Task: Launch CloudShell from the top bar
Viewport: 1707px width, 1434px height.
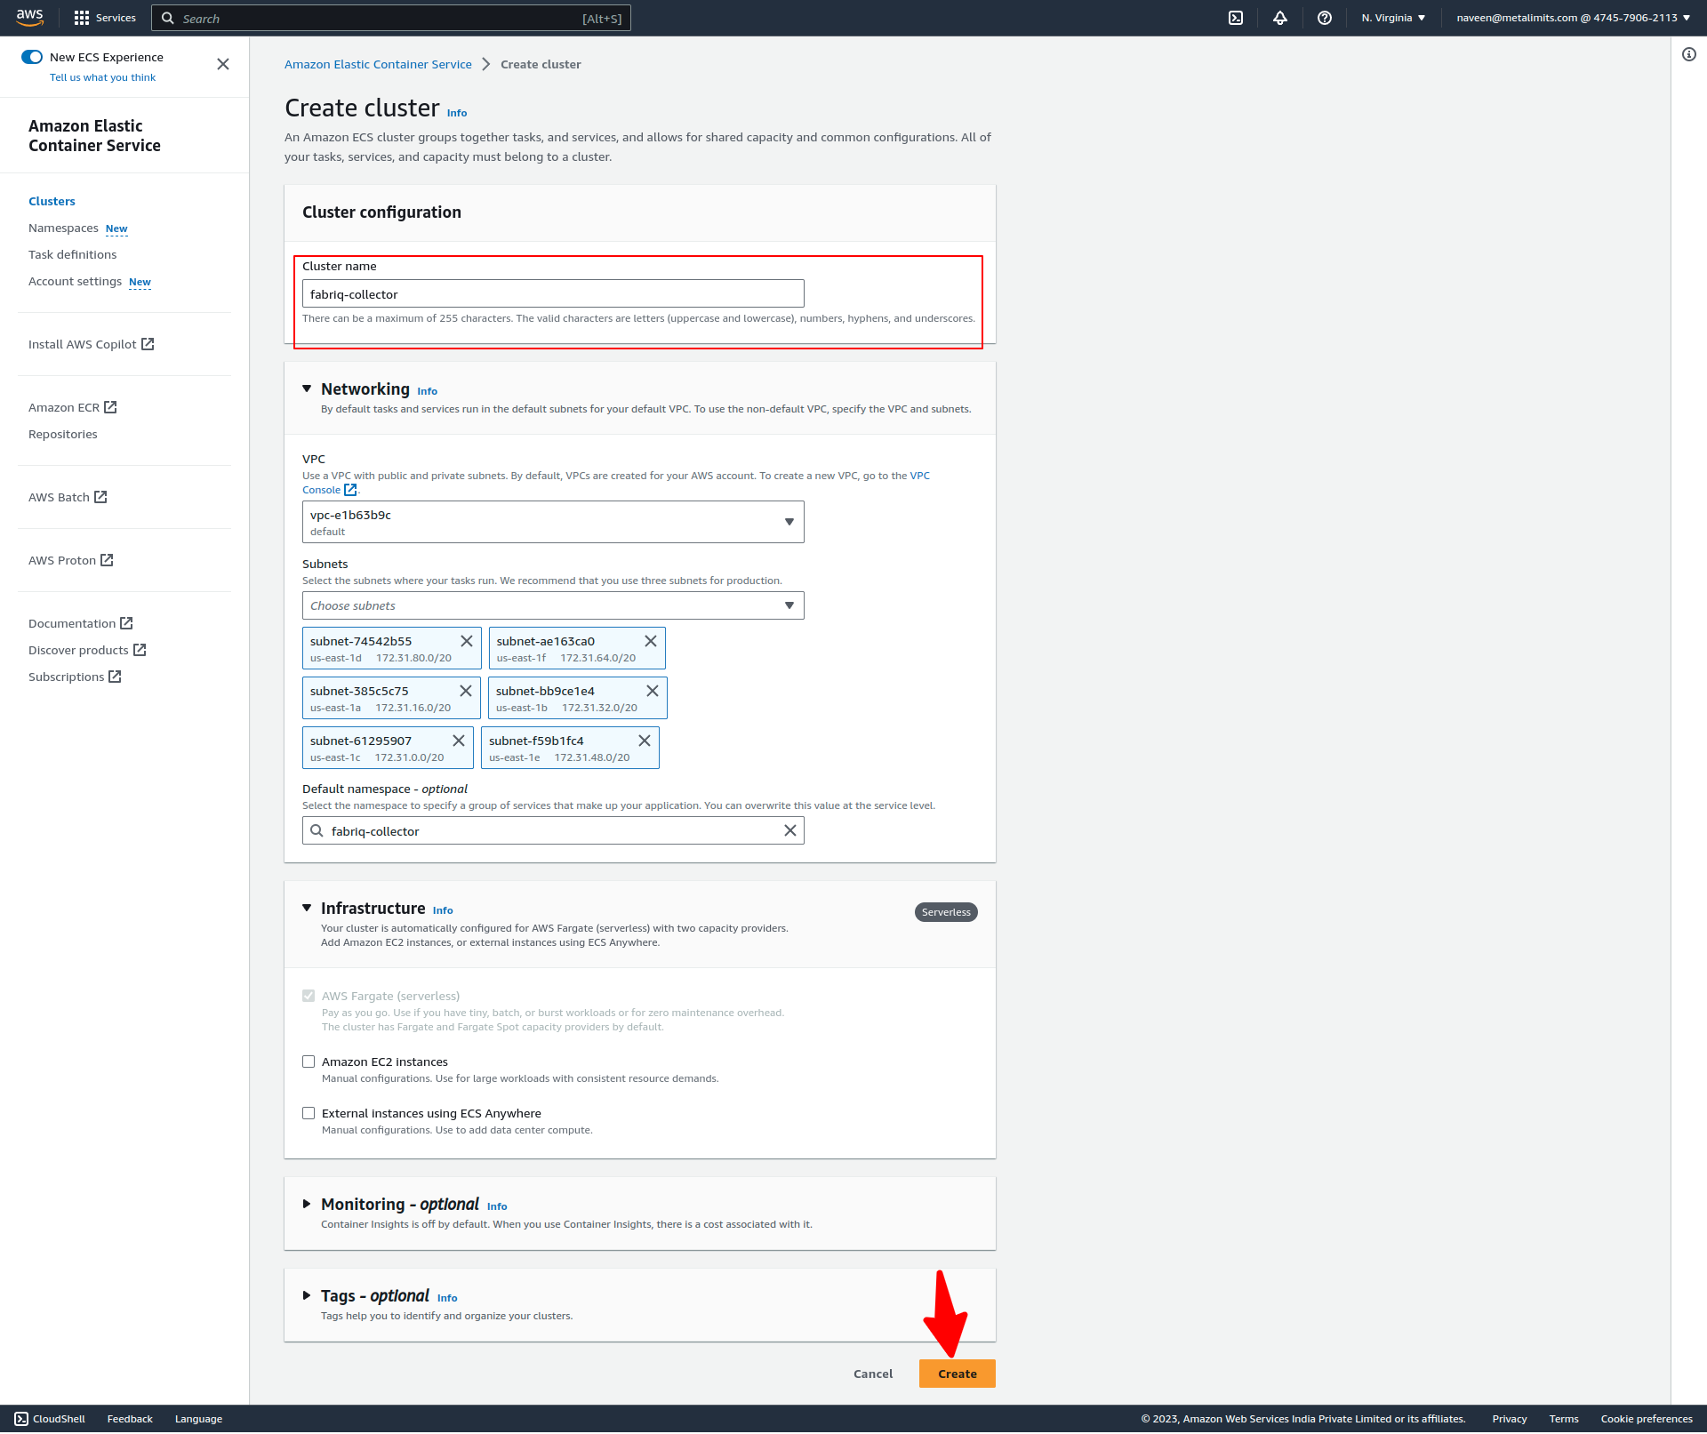Action: click(1236, 18)
